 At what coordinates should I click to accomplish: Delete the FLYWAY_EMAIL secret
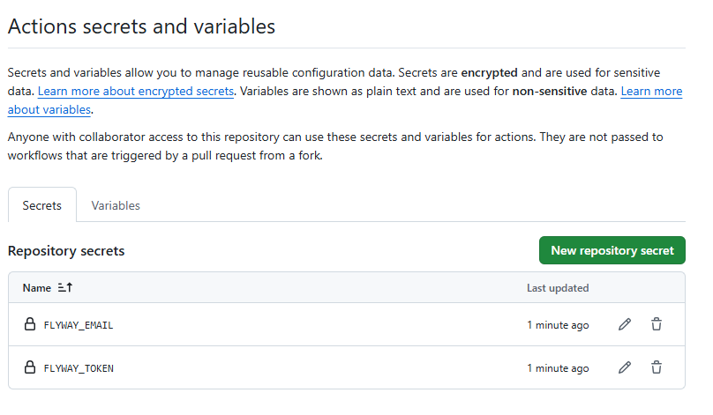click(x=657, y=324)
